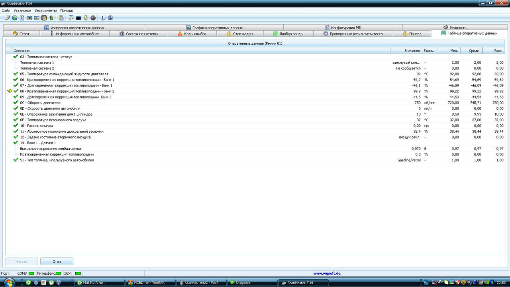This screenshot has height=287, width=510.
Task: Open the Коды ошибок tab
Action: 192,34
